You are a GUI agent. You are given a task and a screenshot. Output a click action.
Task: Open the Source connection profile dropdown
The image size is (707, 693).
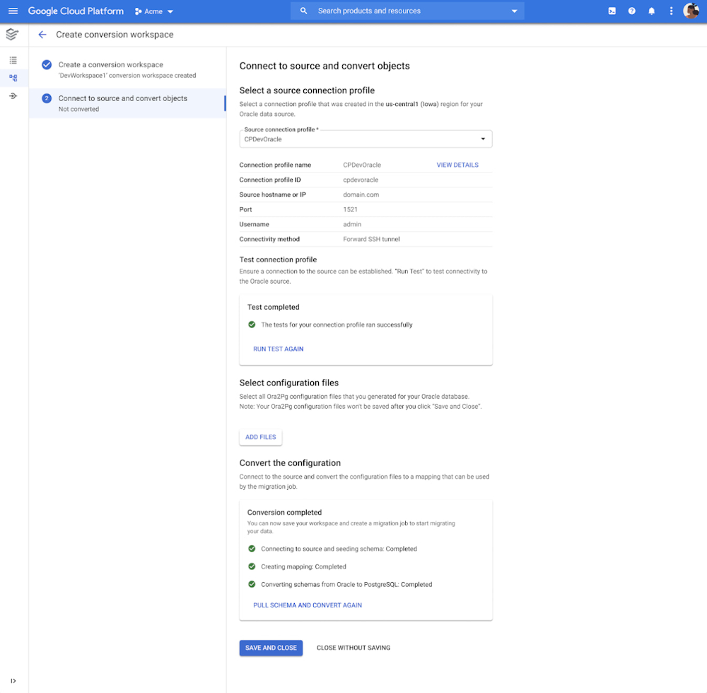point(366,139)
